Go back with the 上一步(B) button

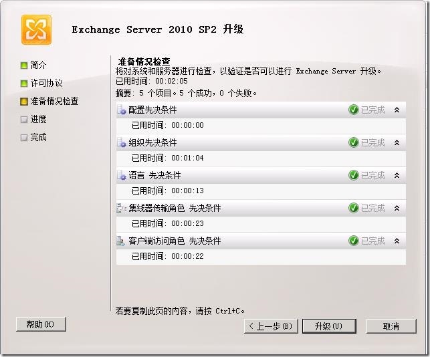271,326
